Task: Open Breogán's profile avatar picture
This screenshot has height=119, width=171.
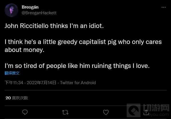Action: [x=11, y=10]
